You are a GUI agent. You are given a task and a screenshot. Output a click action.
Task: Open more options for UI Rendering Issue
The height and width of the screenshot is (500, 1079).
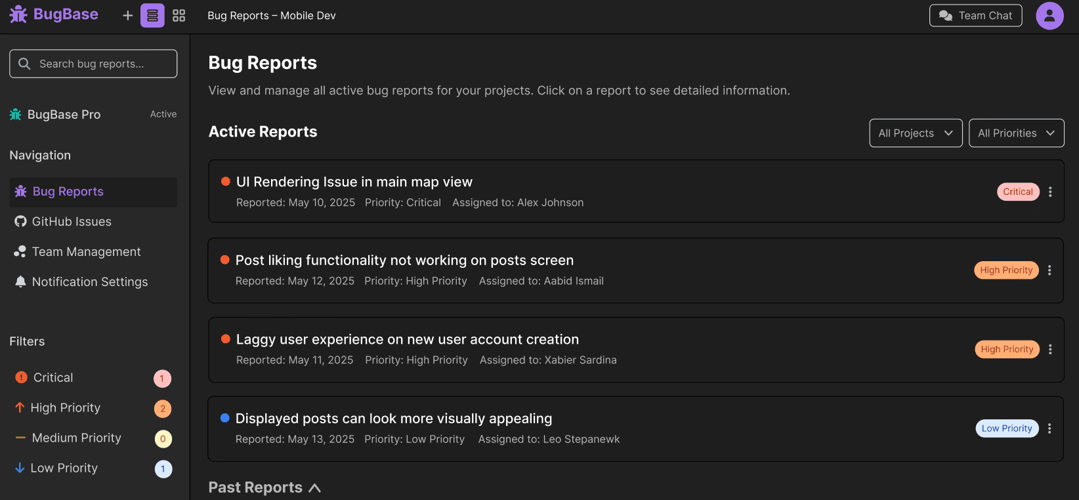pyautogui.click(x=1050, y=192)
